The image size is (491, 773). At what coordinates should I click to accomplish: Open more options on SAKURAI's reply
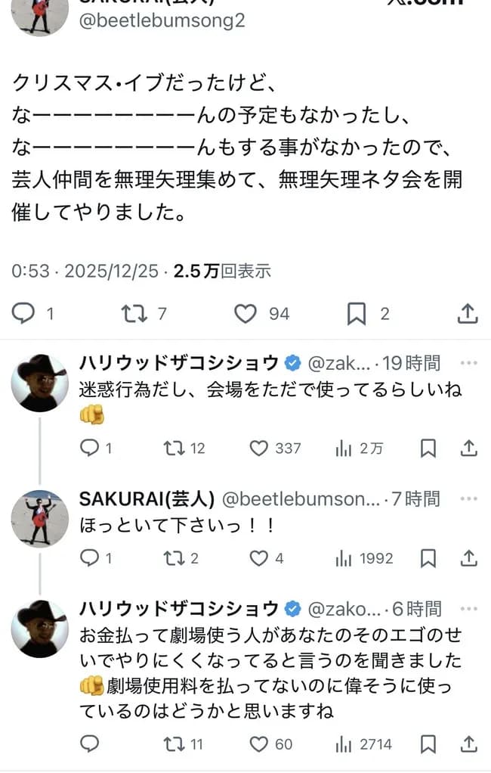pos(469,498)
